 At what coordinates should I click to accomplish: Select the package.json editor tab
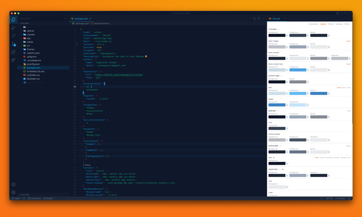[81, 19]
